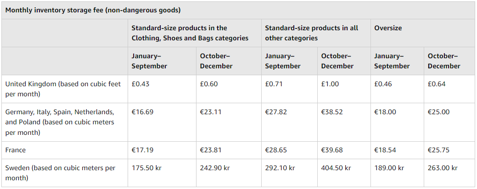Screen dimensions: 477x189
Task: Select the €25.75 France oversize fee
Action: pyautogui.click(x=438, y=150)
